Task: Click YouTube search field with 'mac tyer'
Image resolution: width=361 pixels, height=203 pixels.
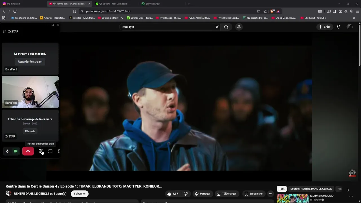Action: coord(168,27)
